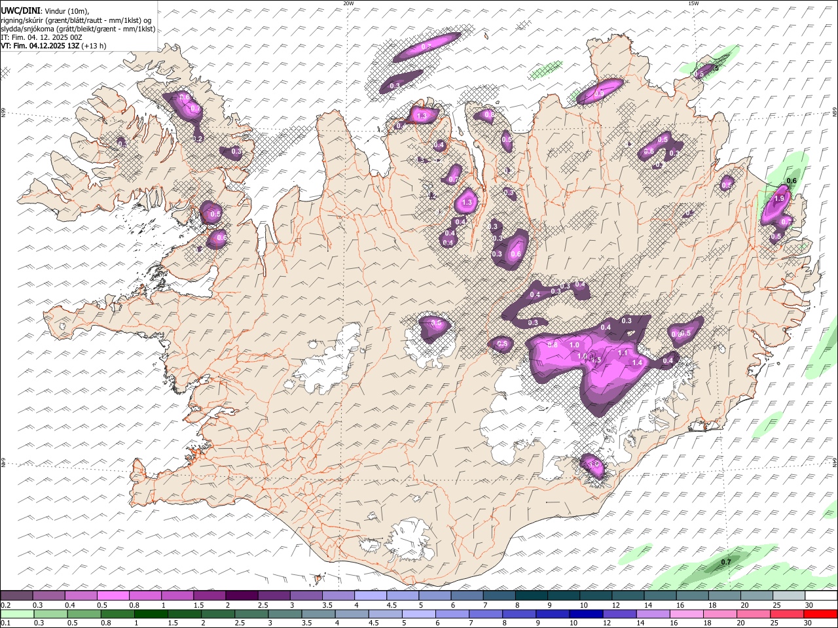
Task: Click the 'UWC/DINI' title text
Action: tap(20, 10)
